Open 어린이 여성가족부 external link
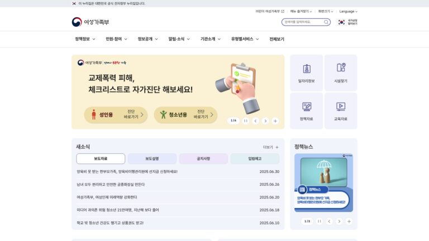 pyautogui.click(x=270, y=12)
